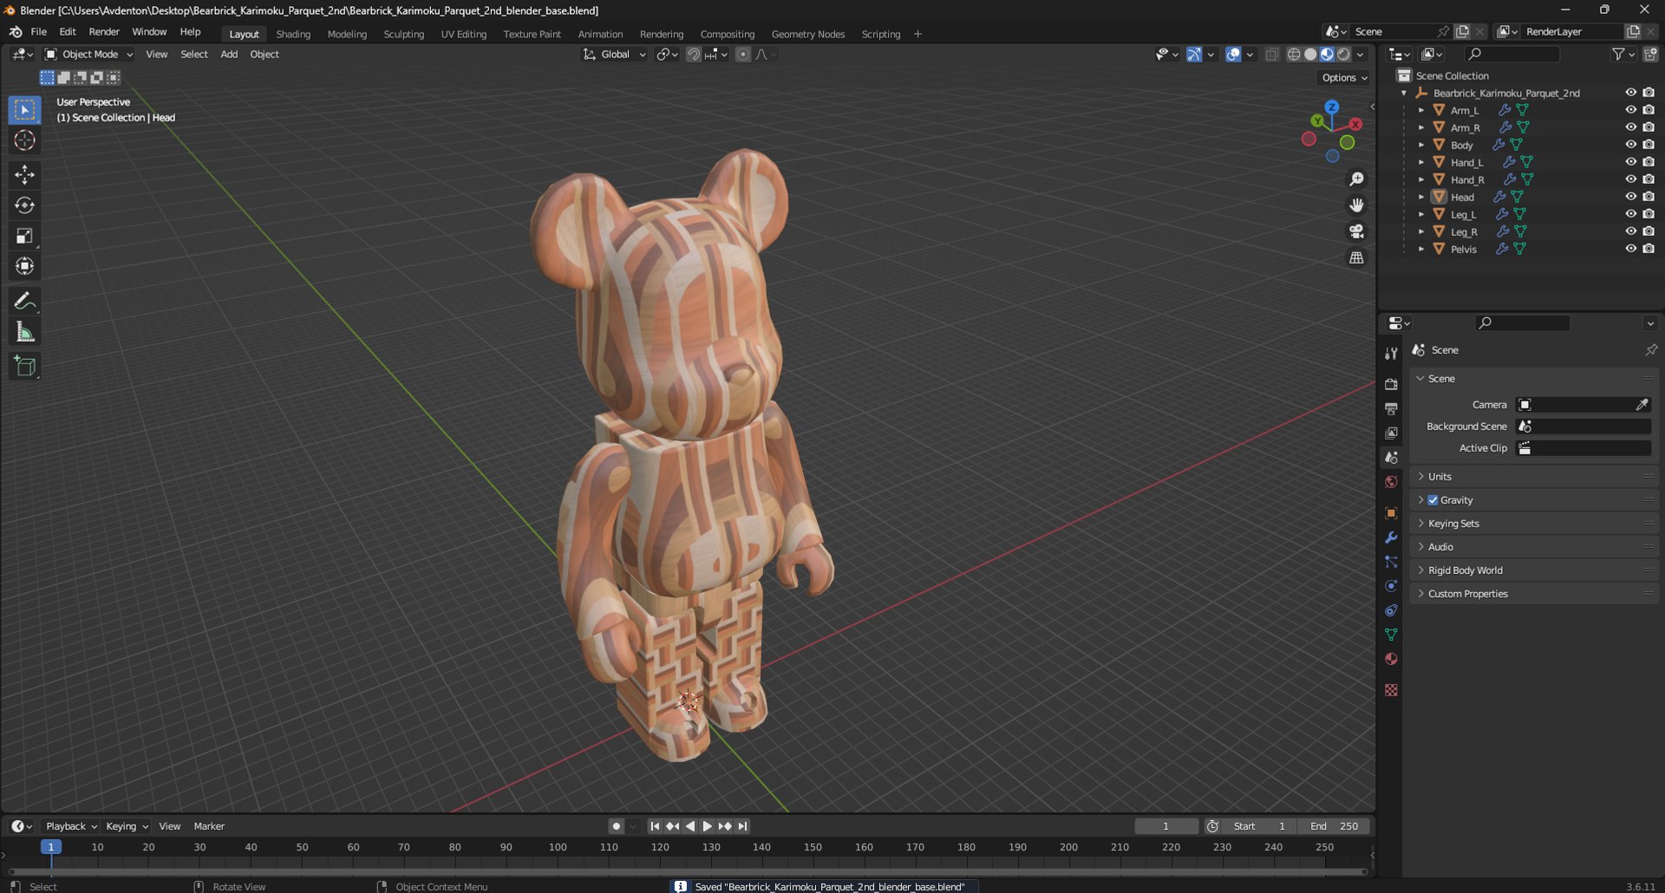The image size is (1665, 893).
Task: Click the timeline frame 1 playhead
Action: click(51, 847)
